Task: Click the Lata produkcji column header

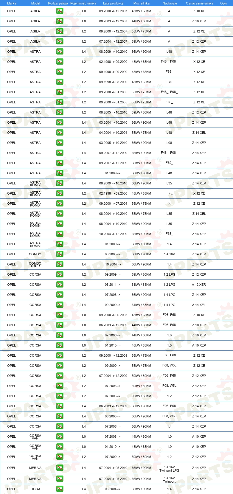Action: [x=113, y=3]
